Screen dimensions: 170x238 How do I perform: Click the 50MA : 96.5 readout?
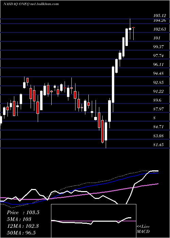(21, 233)
